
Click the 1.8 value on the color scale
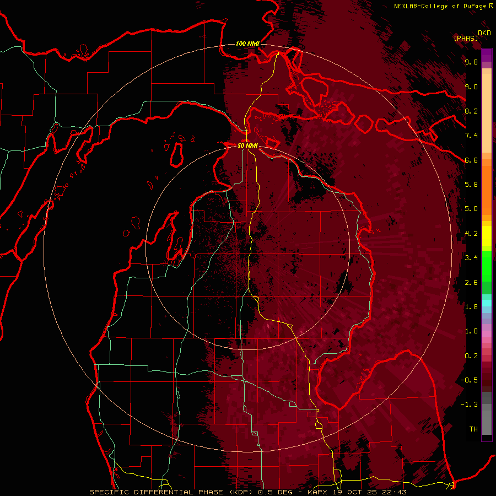471,307
